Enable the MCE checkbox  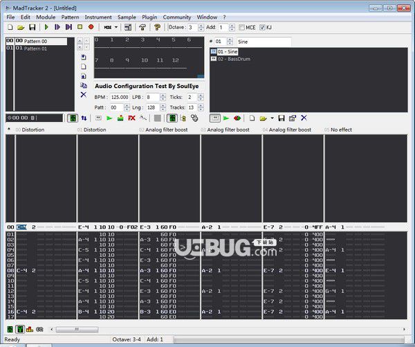[241, 27]
